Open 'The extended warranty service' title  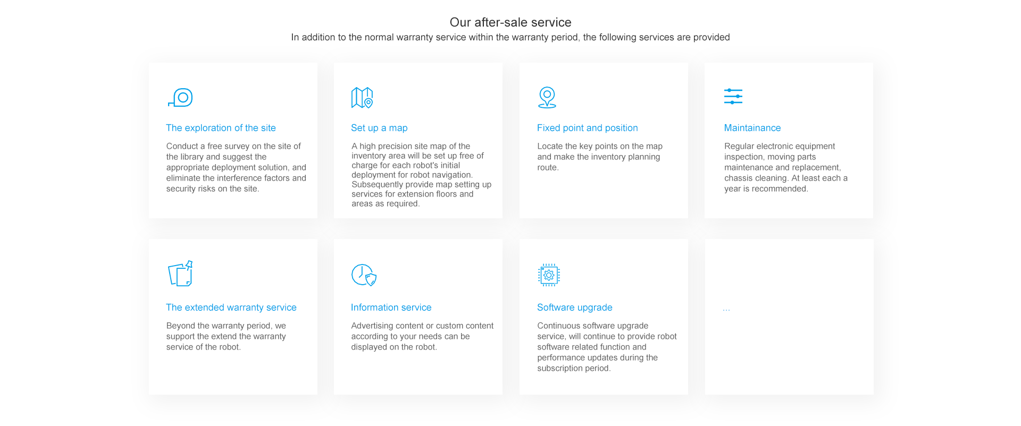[x=231, y=308]
